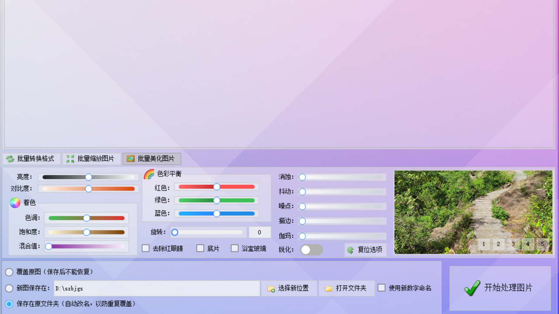Click the rainbow icon next to 着色
Image resolution: width=559 pixels, height=314 pixels.
[x=14, y=202]
